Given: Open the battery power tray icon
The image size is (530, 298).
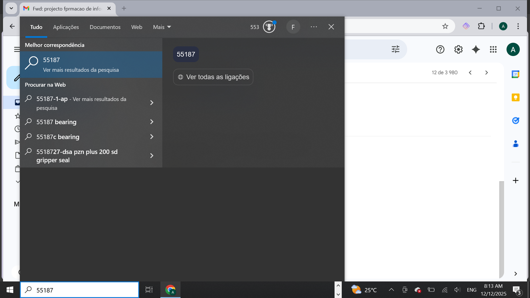Looking at the screenshot, I should pos(431,290).
